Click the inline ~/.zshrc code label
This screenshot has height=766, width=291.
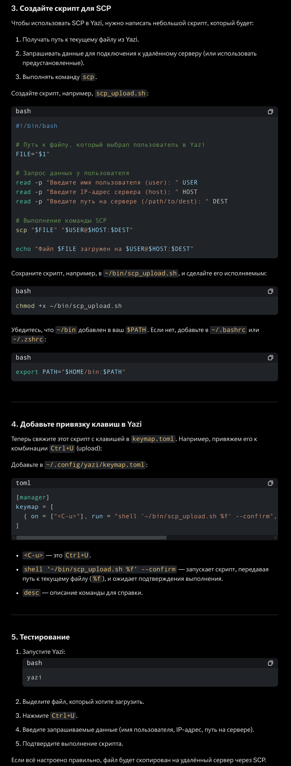pyautogui.click(x=28, y=339)
